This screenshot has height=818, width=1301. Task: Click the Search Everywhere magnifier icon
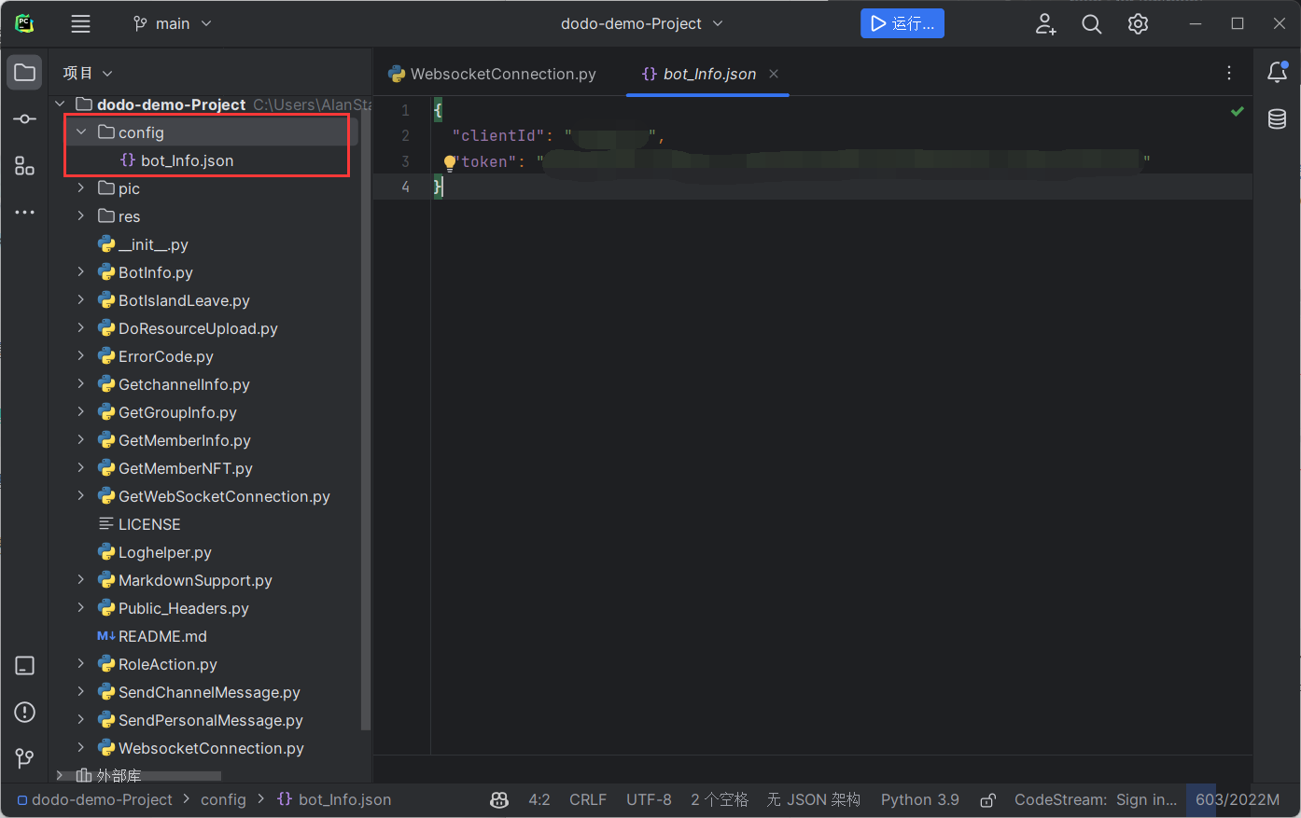click(x=1091, y=24)
